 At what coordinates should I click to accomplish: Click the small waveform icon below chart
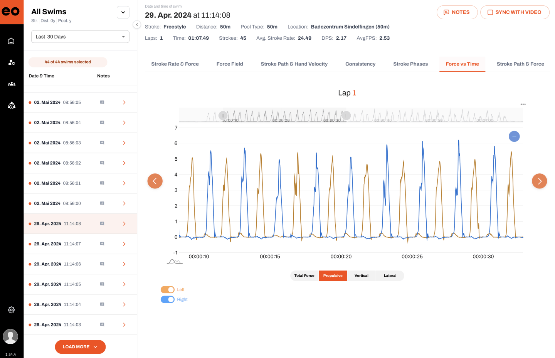(x=175, y=262)
